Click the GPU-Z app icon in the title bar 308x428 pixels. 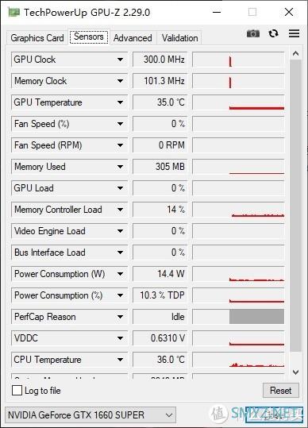tap(14, 12)
